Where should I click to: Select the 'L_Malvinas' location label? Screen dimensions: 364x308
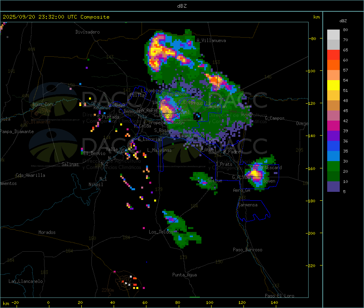pos(159,150)
